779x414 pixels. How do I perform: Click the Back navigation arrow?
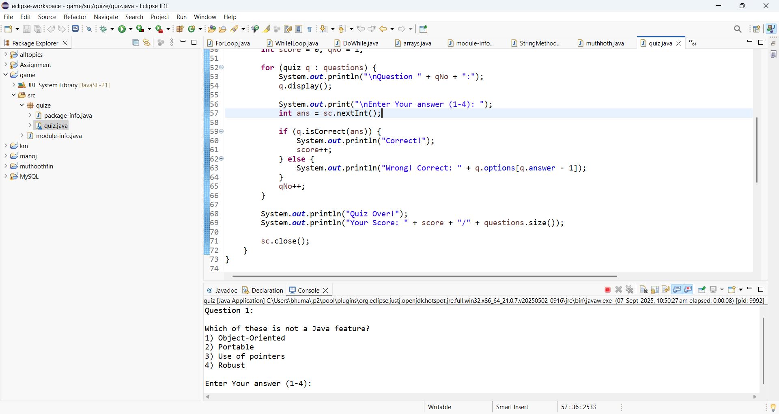[x=383, y=29]
